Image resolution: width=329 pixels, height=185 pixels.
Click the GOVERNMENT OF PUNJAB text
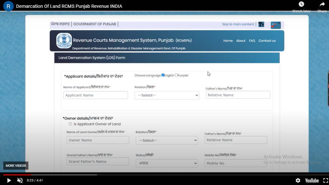click(x=95, y=24)
